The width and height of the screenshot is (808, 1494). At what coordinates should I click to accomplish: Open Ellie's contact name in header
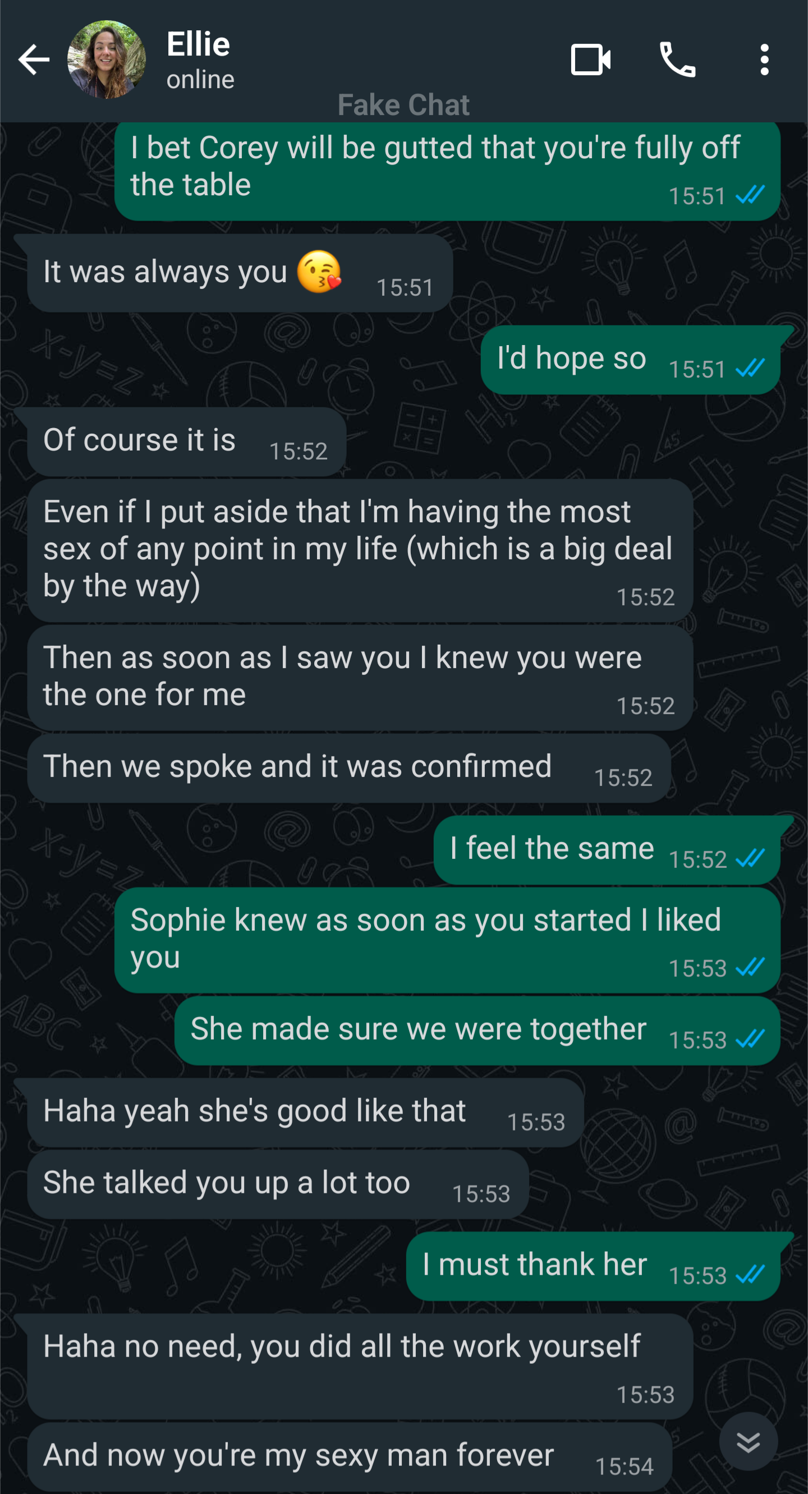(199, 44)
